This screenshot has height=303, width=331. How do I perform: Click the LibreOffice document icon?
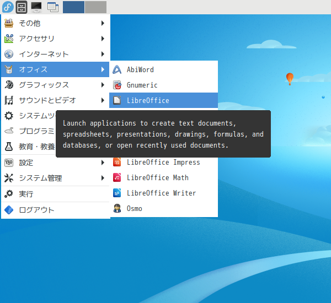pos(117,100)
